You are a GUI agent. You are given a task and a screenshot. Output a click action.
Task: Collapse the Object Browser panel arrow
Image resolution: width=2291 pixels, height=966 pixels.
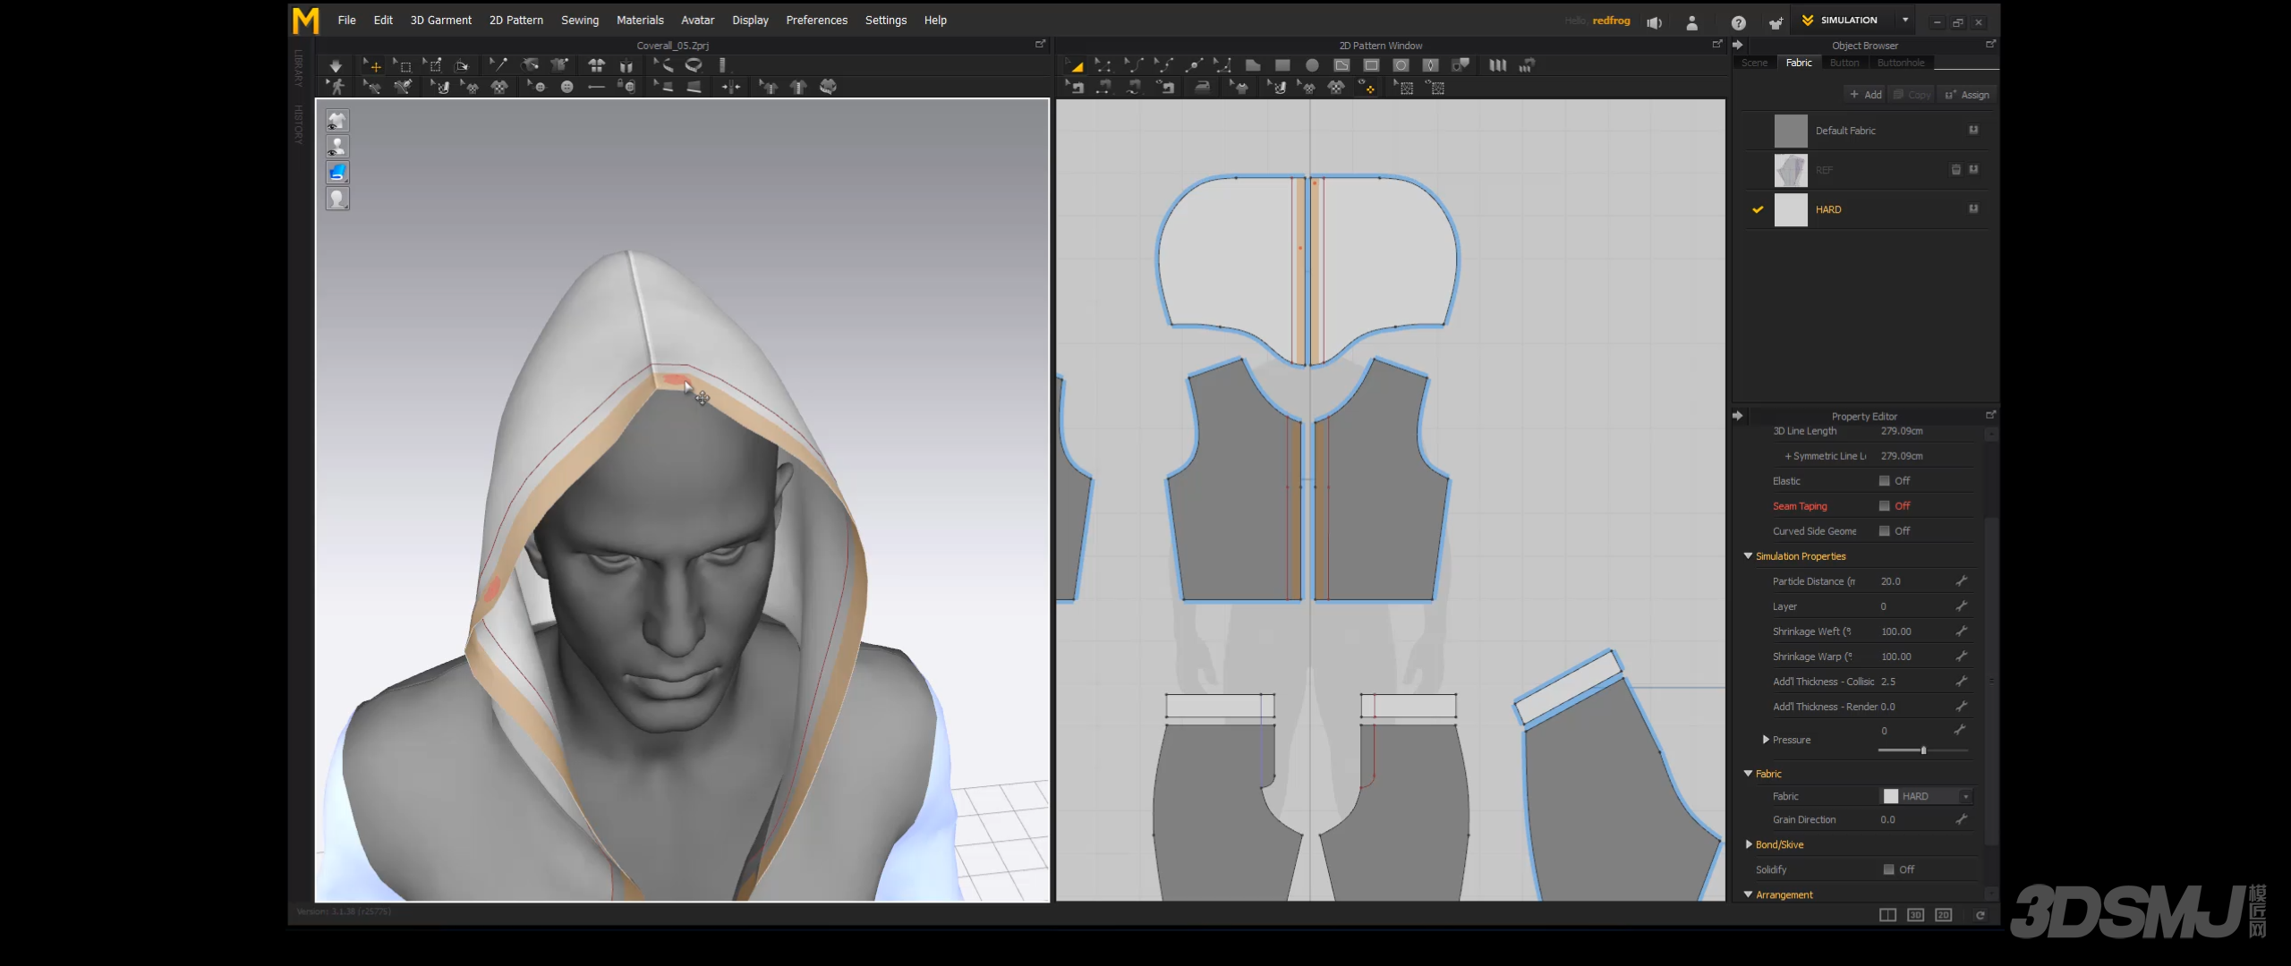[1737, 45]
